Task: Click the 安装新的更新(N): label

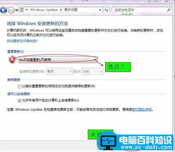Action: tap(32, 72)
